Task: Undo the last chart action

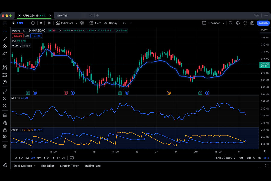Action: (x=124, y=23)
